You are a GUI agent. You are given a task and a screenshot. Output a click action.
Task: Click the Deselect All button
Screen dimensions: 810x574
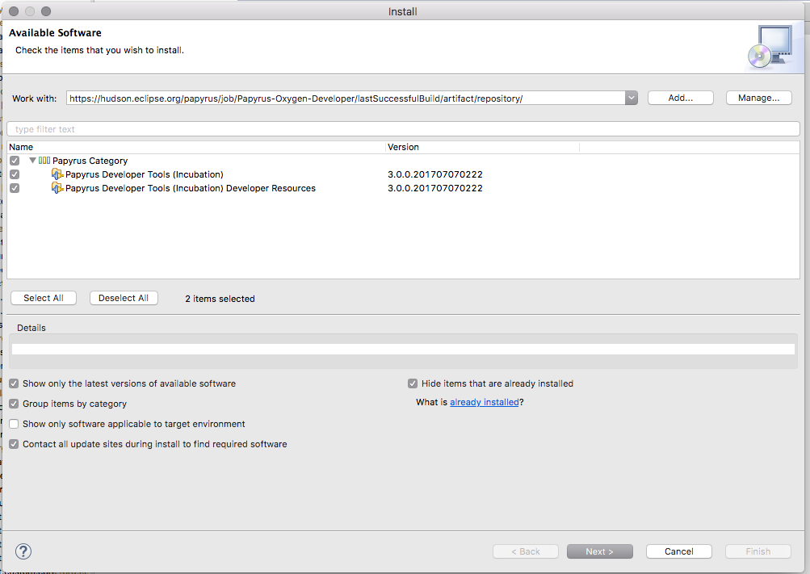click(x=124, y=298)
